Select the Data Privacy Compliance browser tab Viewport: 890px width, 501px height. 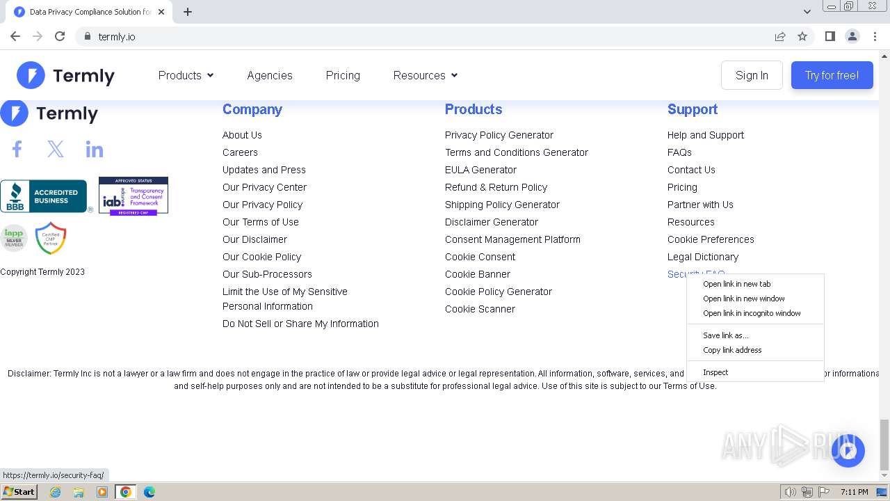(90, 12)
